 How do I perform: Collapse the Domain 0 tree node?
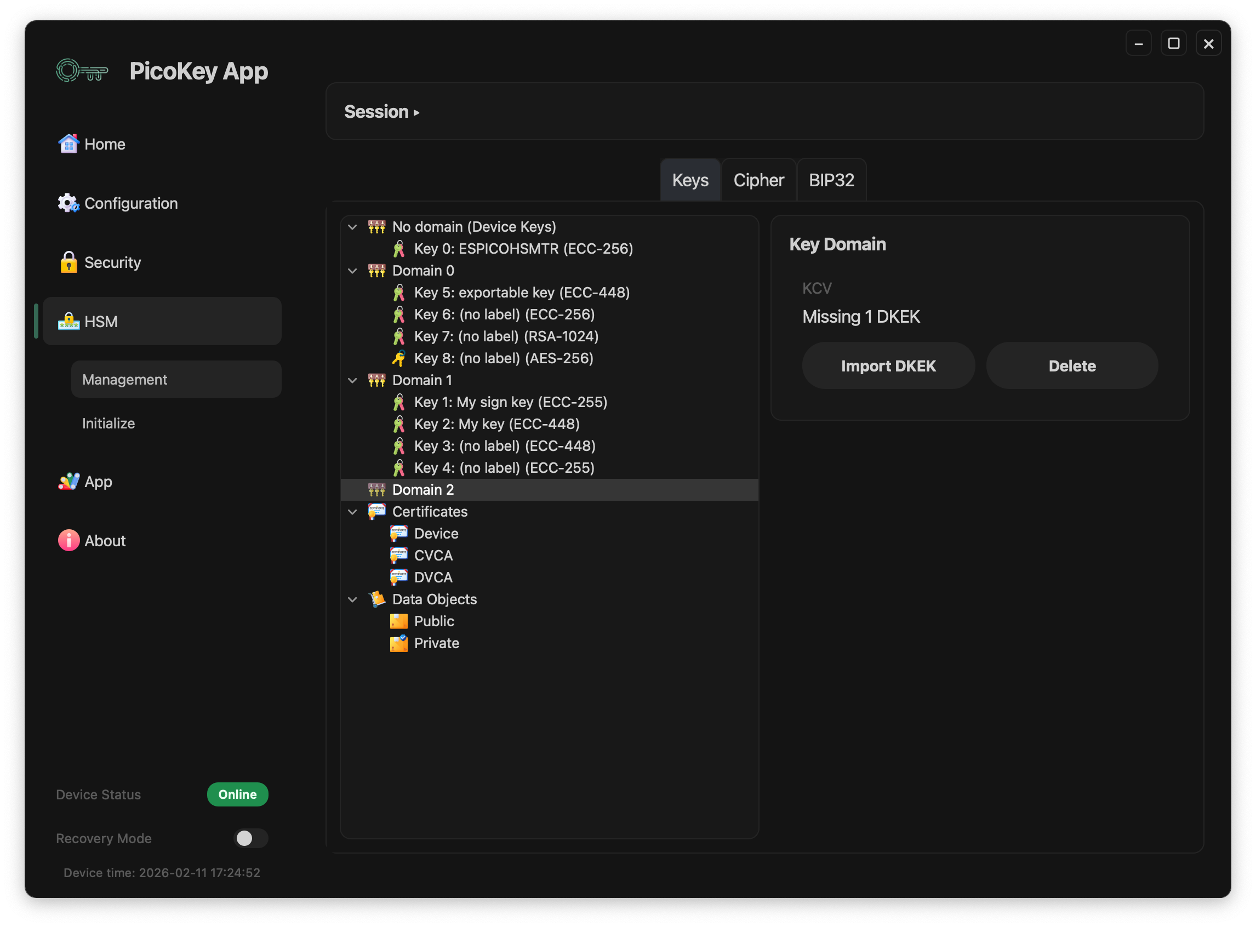point(352,271)
